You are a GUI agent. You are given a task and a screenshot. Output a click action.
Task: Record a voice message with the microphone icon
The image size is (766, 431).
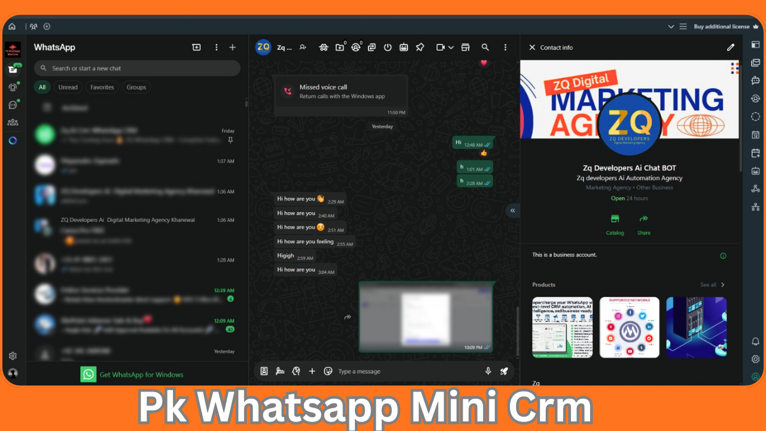coord(488,371)
